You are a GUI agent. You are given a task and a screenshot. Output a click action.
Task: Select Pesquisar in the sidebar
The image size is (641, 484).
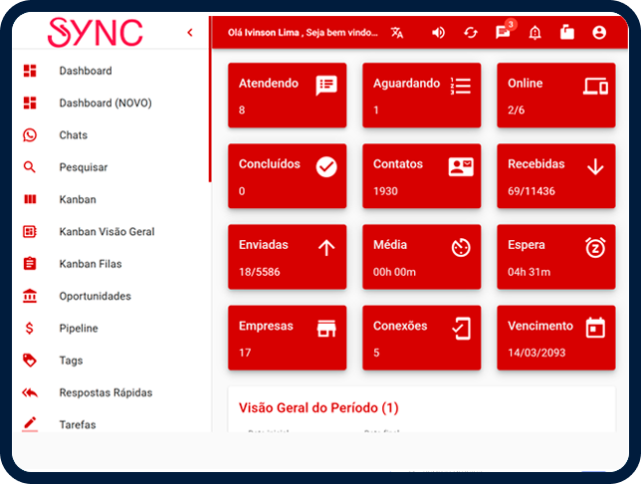[83, 167]
